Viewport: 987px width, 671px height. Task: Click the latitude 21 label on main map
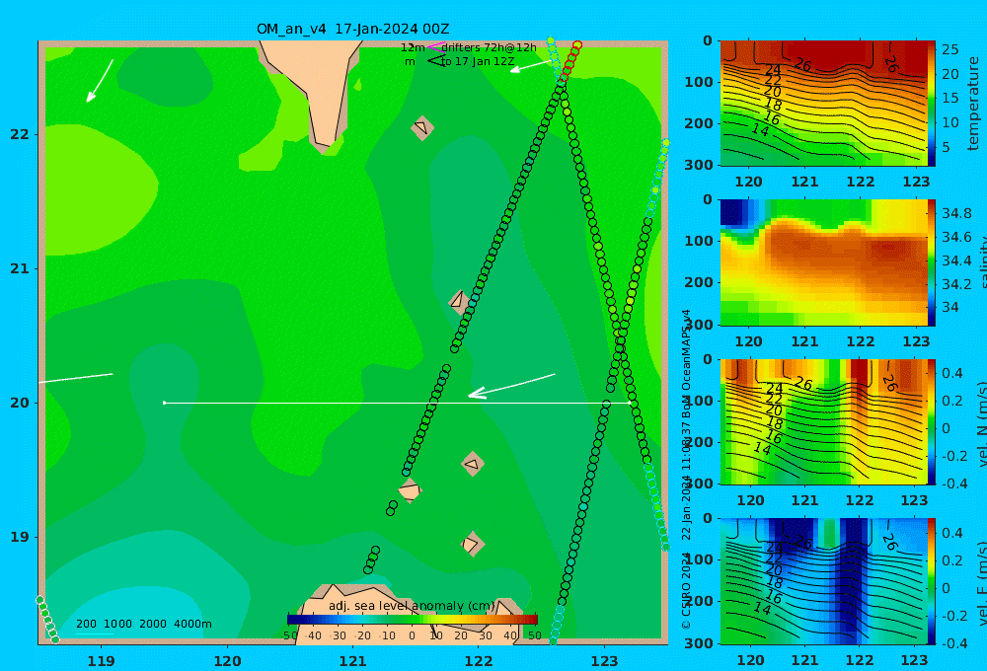coord(20,268)
